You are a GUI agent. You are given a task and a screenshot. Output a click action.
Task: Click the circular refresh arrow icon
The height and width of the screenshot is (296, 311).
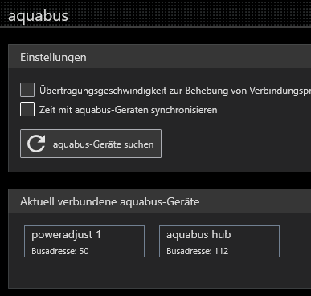tap(36, 144)
